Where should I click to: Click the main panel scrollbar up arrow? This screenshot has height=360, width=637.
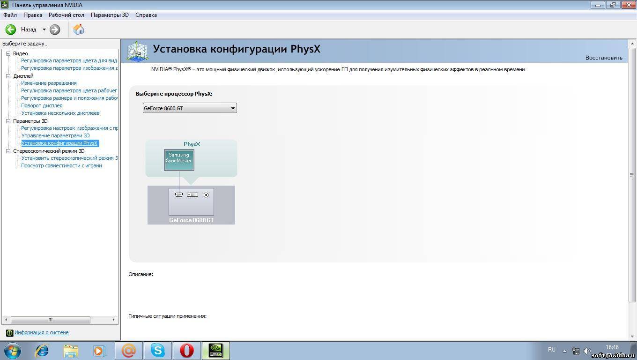coord(631,44)
